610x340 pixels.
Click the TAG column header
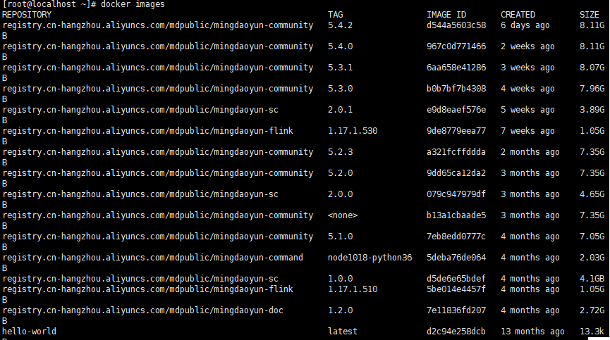[336, 15]
